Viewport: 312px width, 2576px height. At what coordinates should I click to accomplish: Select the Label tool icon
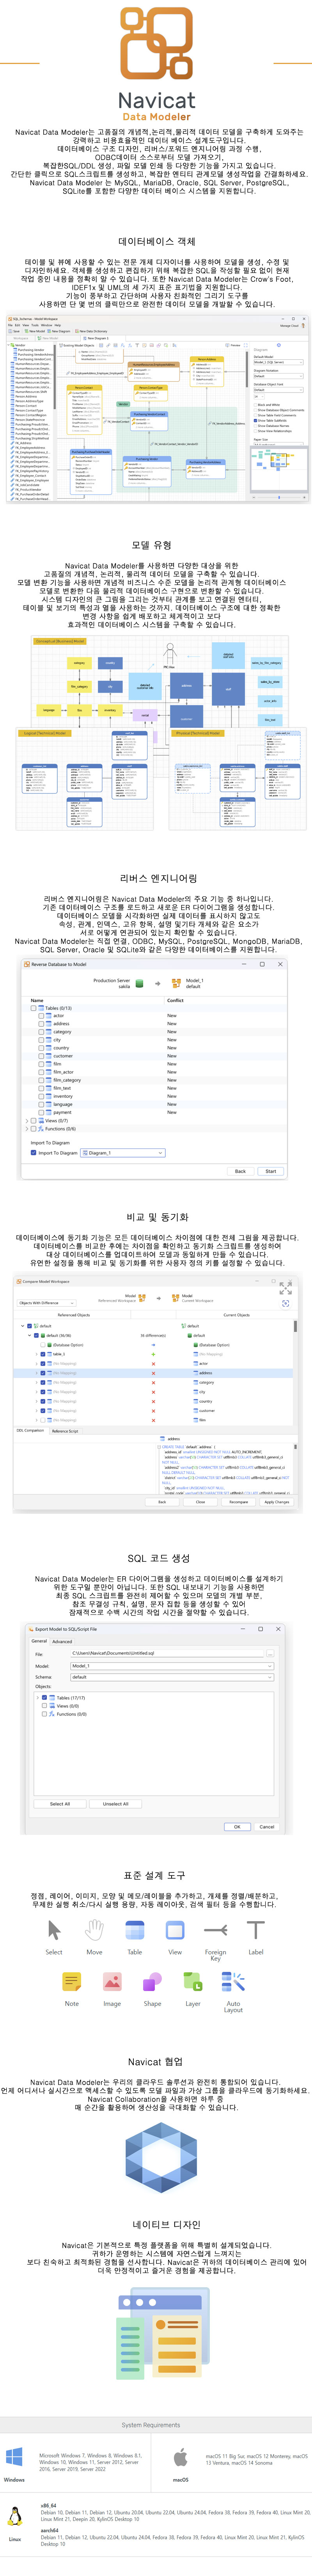tap(256, 1930)
